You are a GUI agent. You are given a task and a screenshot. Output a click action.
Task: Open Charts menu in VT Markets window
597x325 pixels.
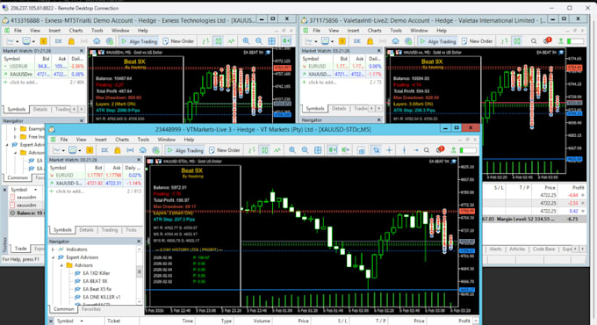click(122, 140)
